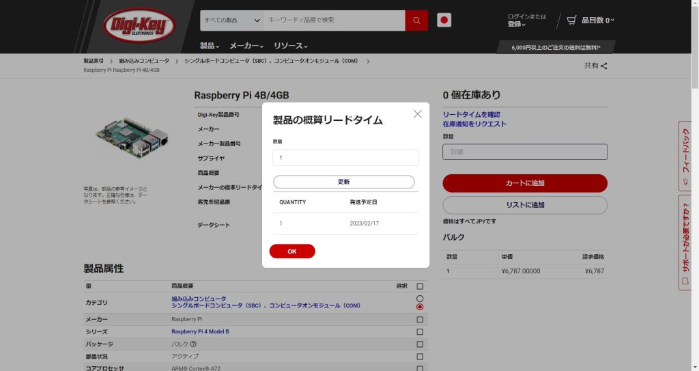This screenshot has height=371, width=699.
Task: Click the keyword search field
Action: pos(334,20)
